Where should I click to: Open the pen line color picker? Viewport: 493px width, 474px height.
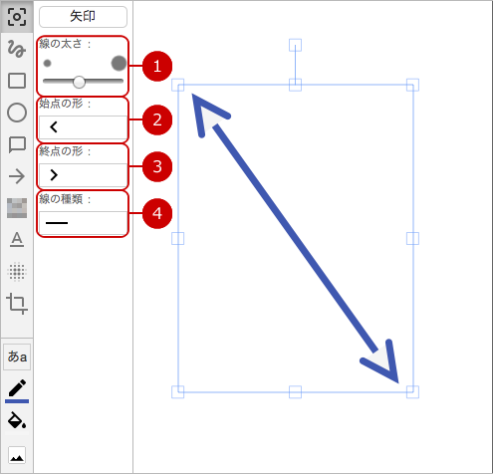[x=17, y=390]
